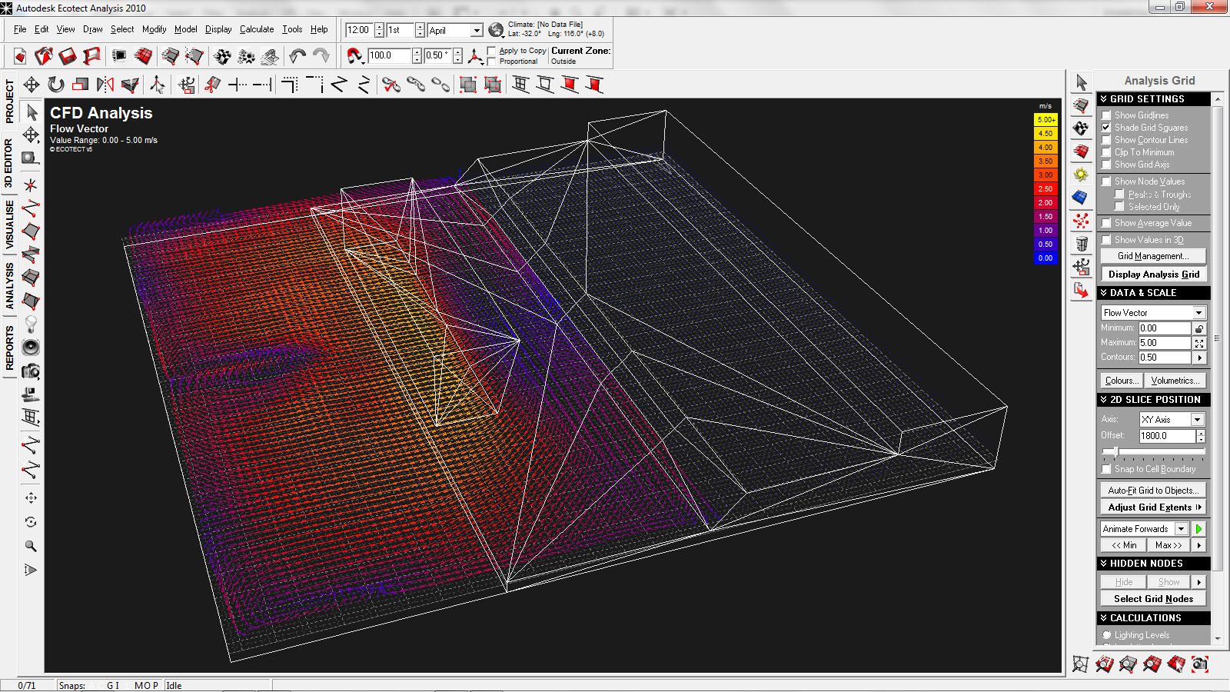Click Select Grid Nodes button

pyautogui.click(x=1153, y=599)
